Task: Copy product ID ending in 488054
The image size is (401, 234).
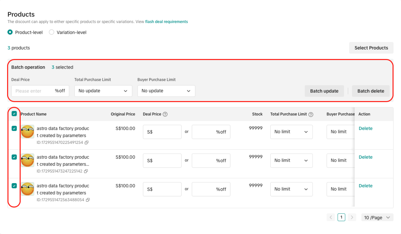Action: (x=88, y=200)
